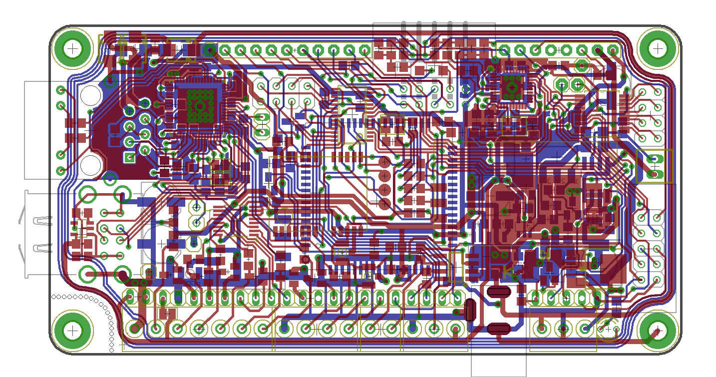
Task: Click the upper-left large green ring USB shield hole
Action: (88, 194)
